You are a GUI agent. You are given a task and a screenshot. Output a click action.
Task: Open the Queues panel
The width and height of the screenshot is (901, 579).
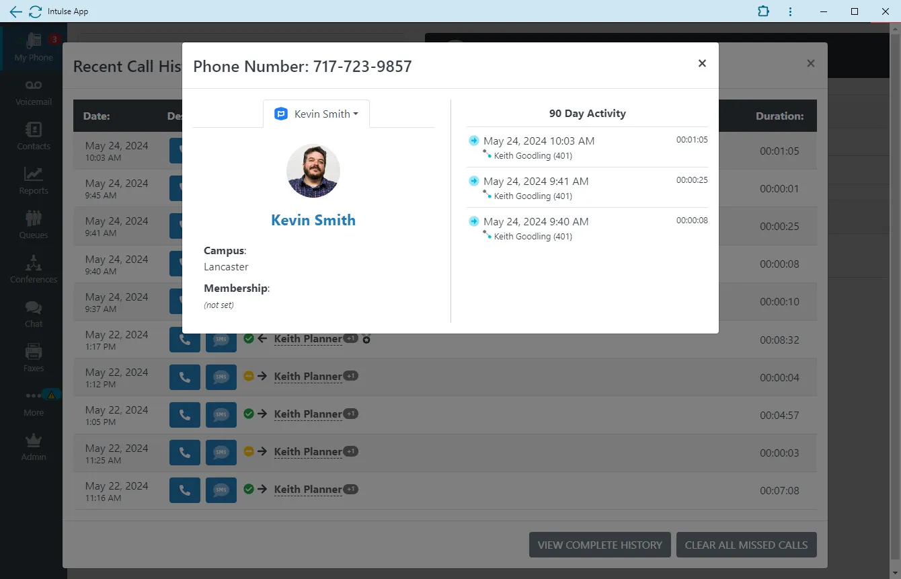click(33, 223)
